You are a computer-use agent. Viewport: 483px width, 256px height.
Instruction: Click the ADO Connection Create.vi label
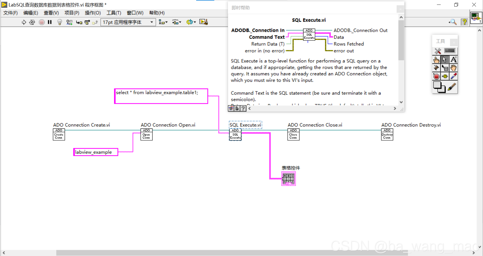[x=82, y=125]
